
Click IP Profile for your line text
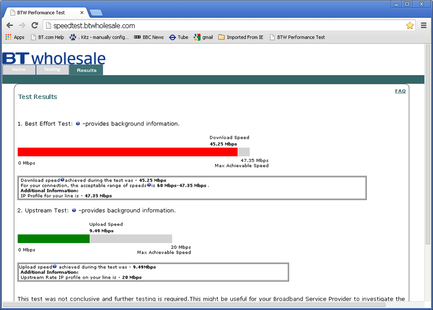click(x=66, y=196)
